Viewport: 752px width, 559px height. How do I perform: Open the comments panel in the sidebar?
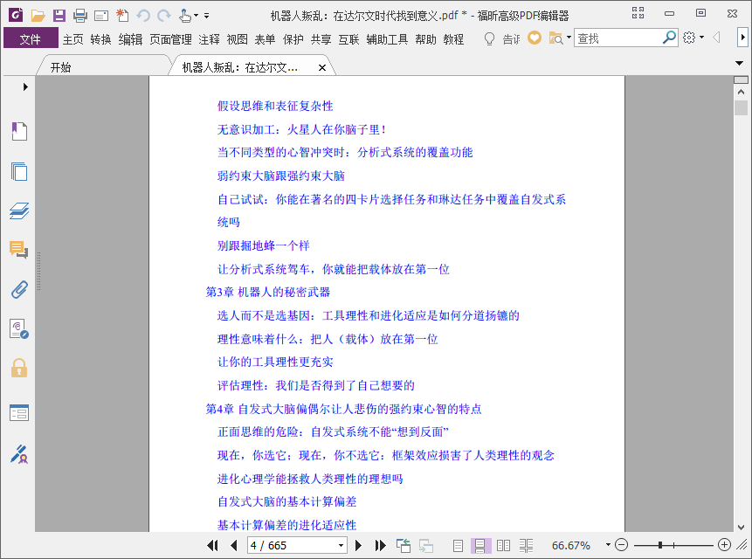tap(19, 250)
